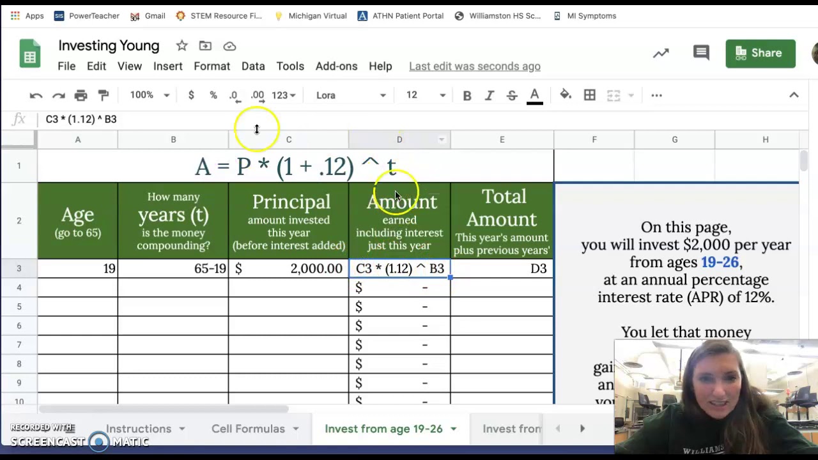Open the fill color picker

point(566,95)
